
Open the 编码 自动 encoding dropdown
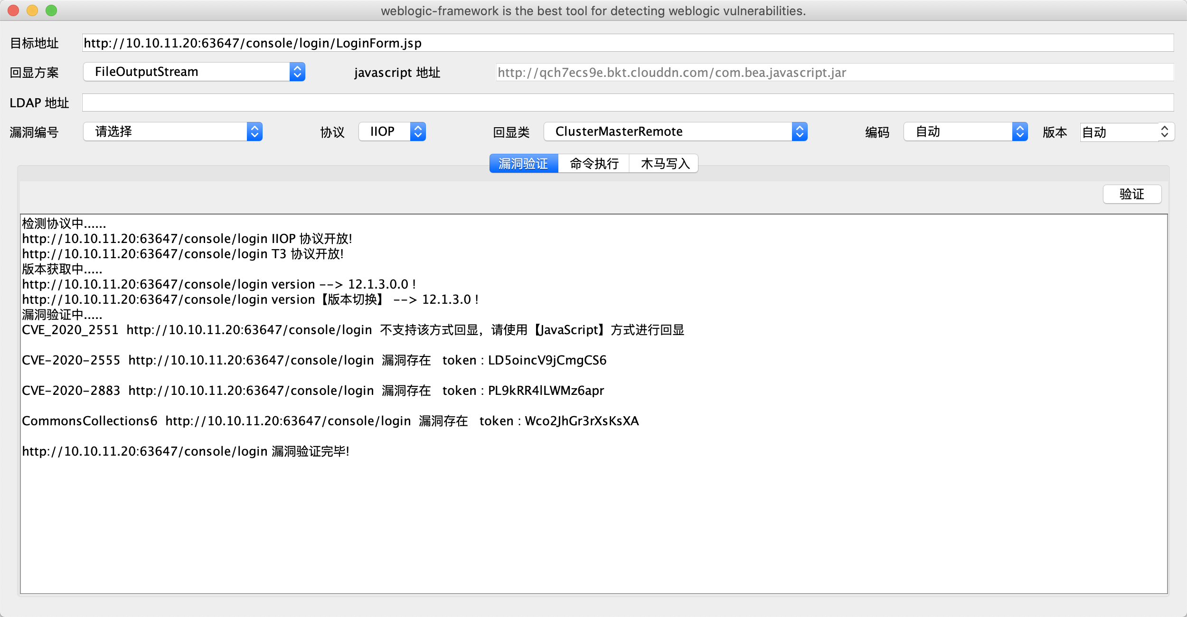click(966, 132)
